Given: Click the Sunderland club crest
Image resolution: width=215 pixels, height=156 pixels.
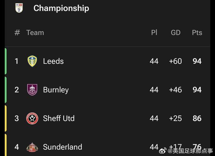Looking at the screenshot, I should [x=32, y=147].
